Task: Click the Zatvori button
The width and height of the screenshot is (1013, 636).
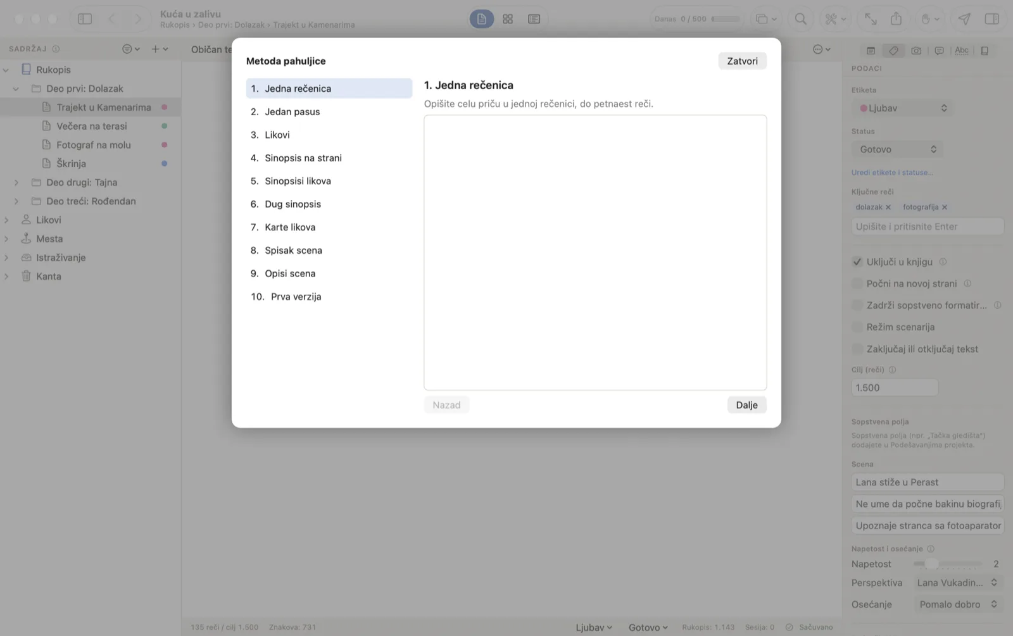Action: pyautogui.click(x=742, y=61)
